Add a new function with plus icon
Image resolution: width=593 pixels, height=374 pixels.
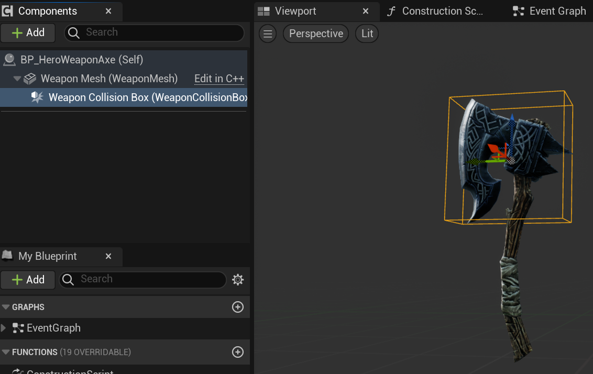[238, 352]
